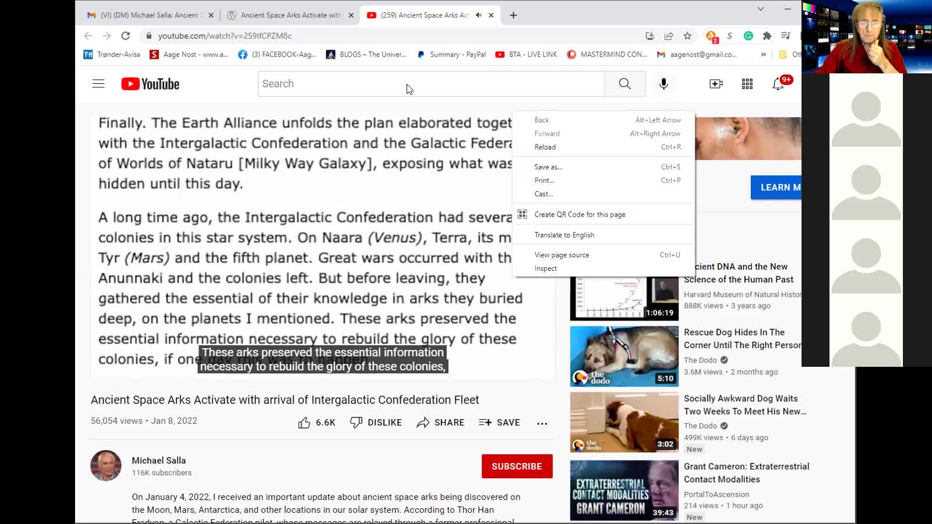The width and height of the screenshot is (932, 524).
Task: Bookmark this page with star icon
Action: [x=687, y=36]
